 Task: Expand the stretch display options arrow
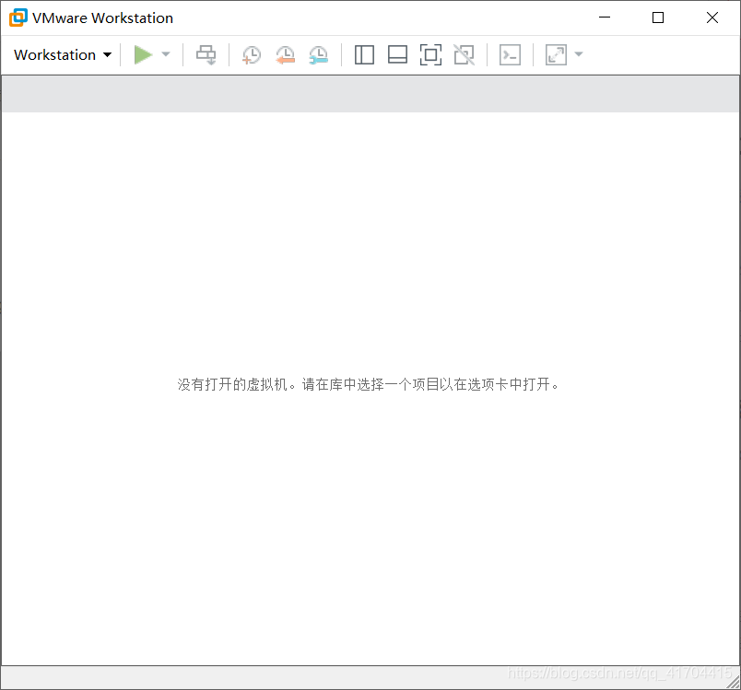coord(579,54)
